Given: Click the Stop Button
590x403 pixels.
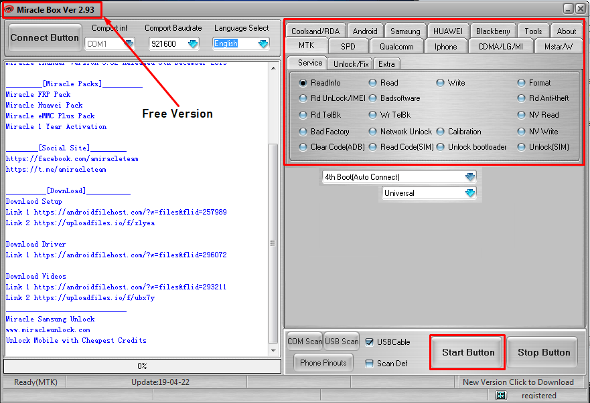Looking at the screenshot, I should (543, 352).
